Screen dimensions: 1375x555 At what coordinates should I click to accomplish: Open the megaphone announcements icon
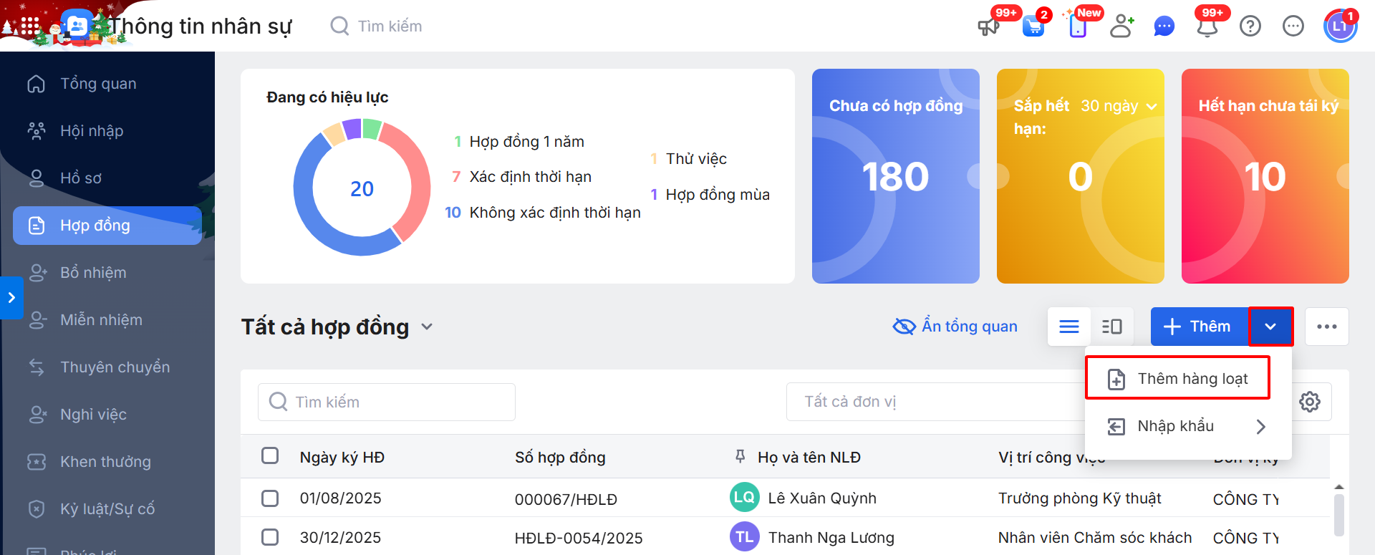click(988, 27)
